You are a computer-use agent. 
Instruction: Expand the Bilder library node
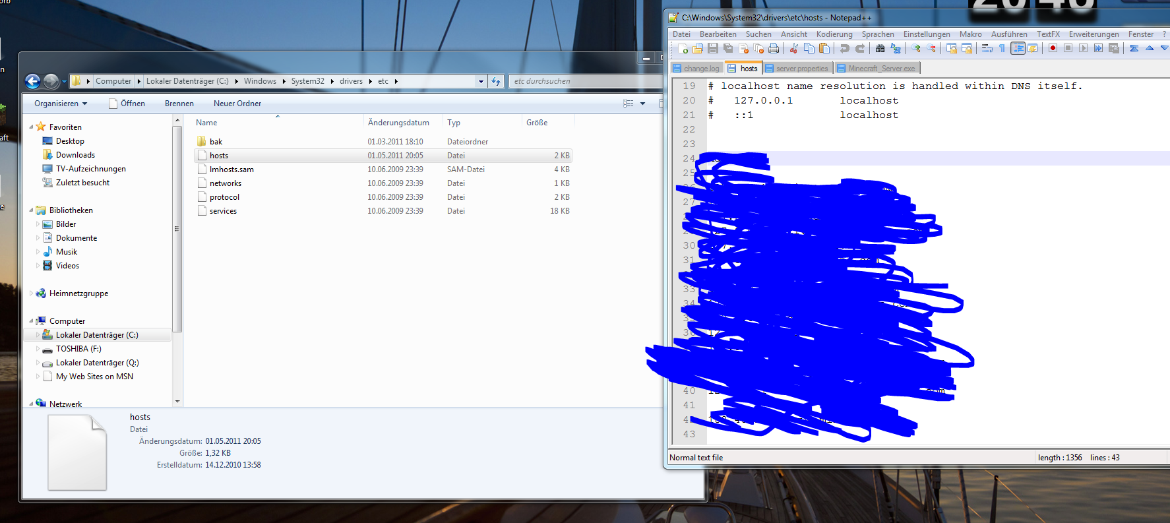coord(38,224)
